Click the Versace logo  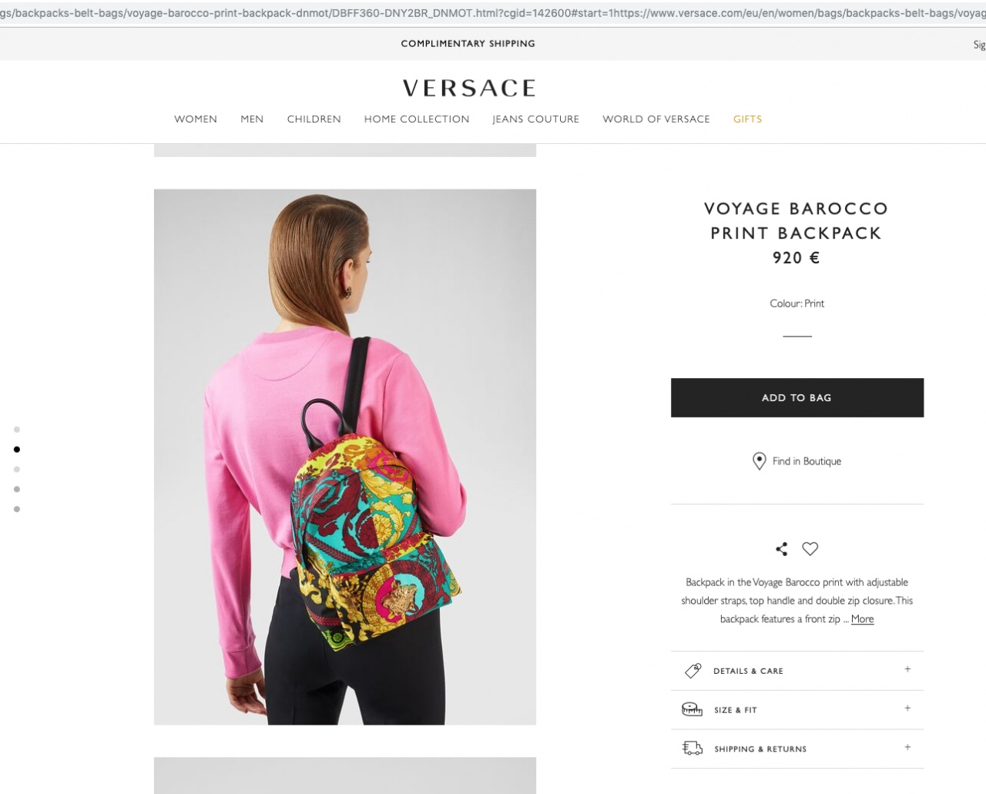pos(468,88)
